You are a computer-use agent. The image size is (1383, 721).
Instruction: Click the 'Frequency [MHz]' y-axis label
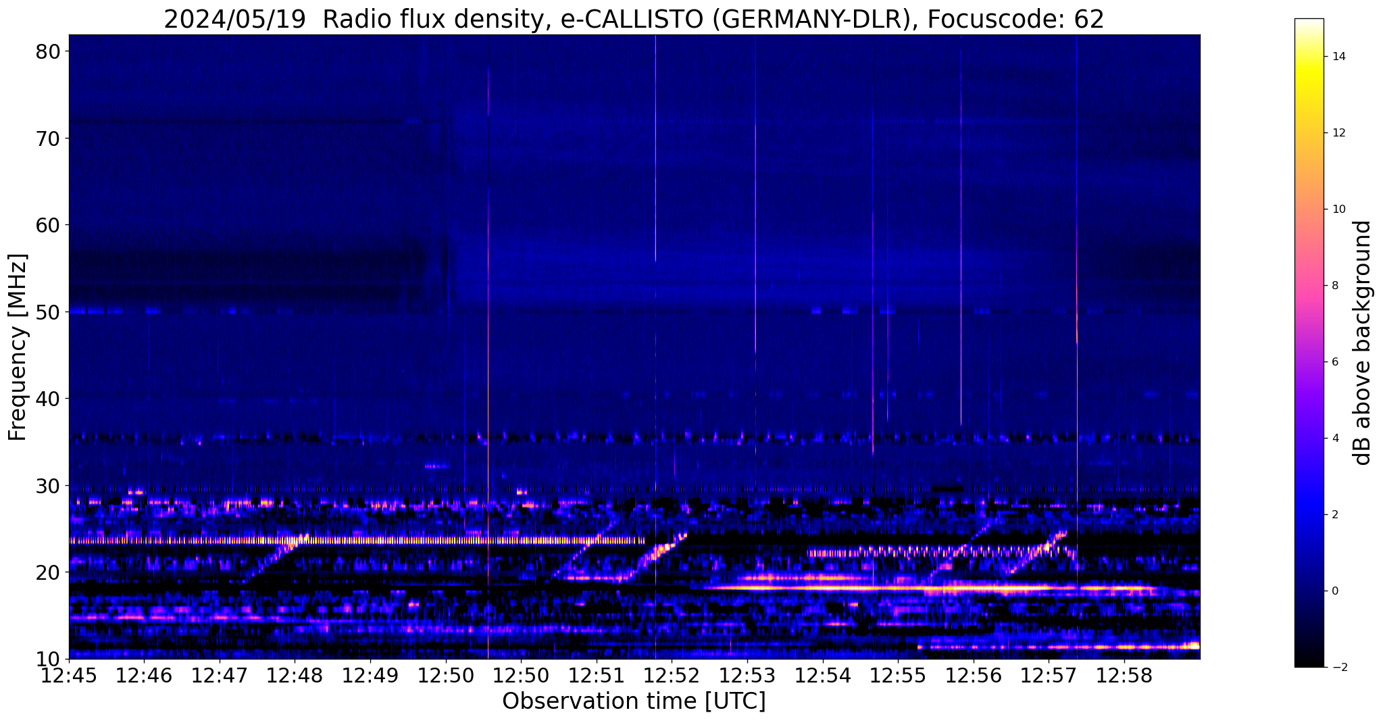[18, 347]
